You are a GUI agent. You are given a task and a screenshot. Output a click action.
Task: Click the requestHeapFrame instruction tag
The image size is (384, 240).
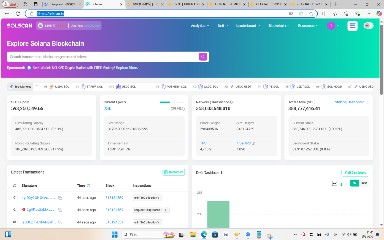coord(147,210)
